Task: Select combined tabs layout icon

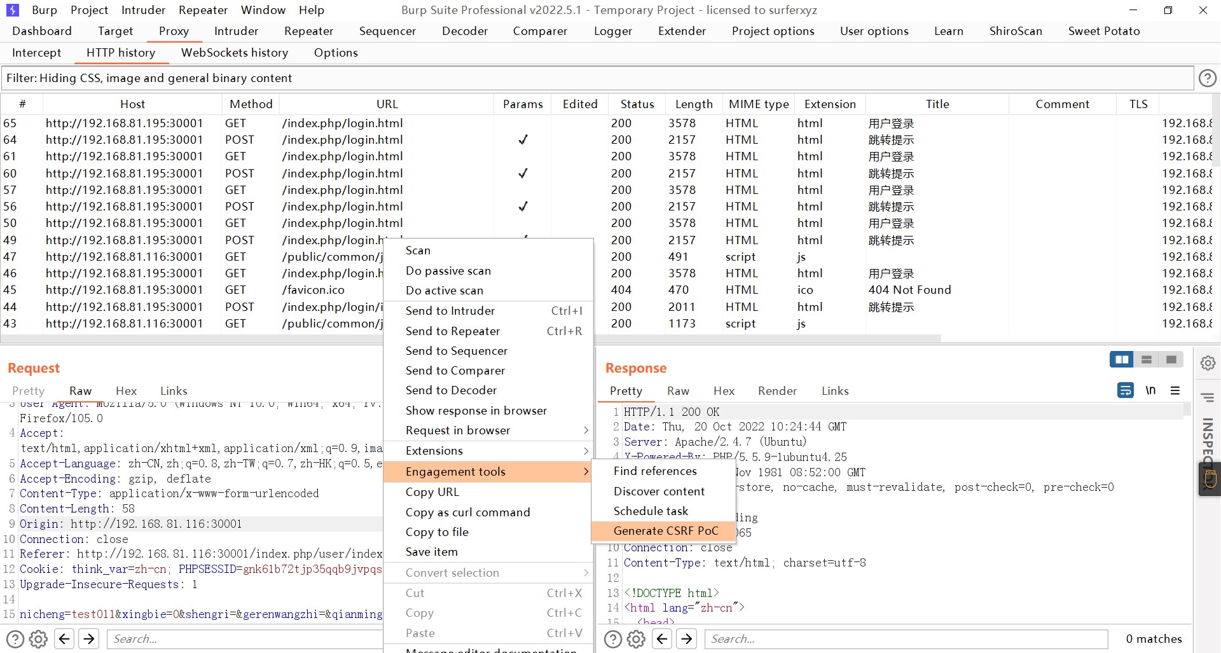Action: click(1171, 360)
